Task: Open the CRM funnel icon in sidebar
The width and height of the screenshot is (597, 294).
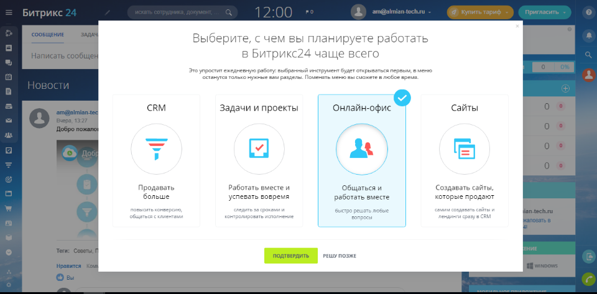Action: point(9,165)
